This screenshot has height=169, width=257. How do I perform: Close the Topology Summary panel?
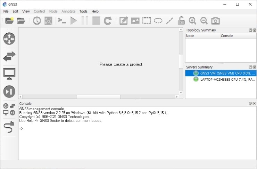[x=255, y=30]
